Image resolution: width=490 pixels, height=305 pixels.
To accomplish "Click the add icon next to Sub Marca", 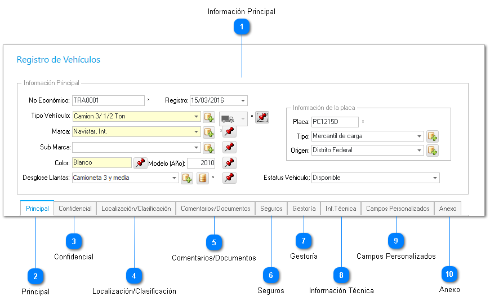I will point(209,148).
